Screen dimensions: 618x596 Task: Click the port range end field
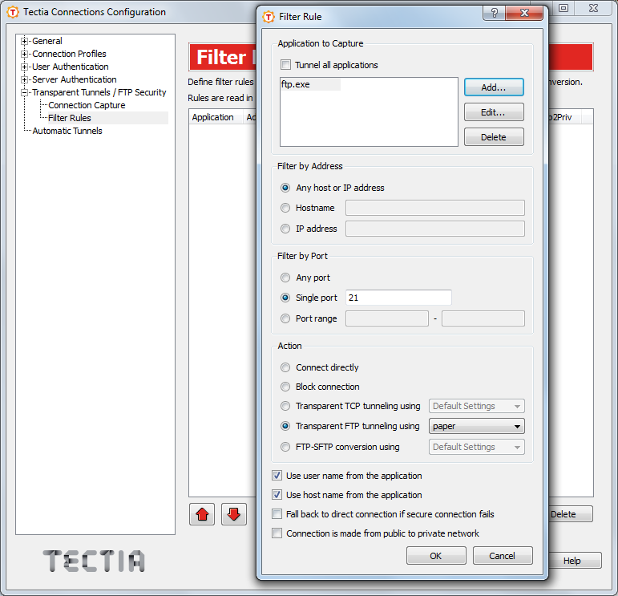(x=483, y=318)
